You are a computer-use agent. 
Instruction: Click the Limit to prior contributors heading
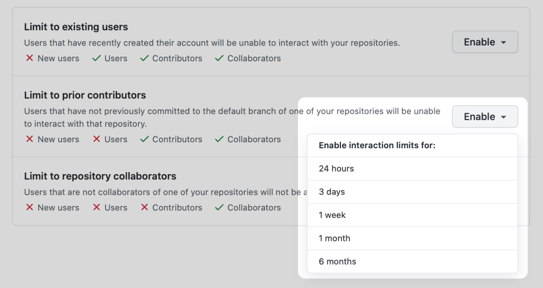[85, 95]
